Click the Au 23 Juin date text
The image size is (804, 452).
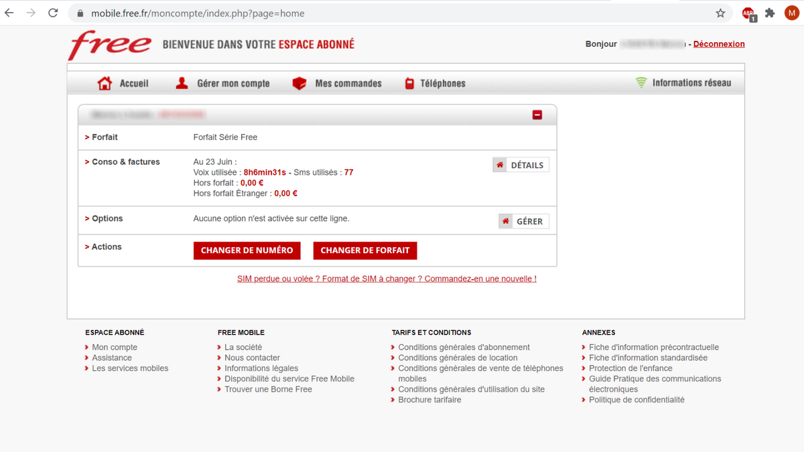click(x=215, y=162)
